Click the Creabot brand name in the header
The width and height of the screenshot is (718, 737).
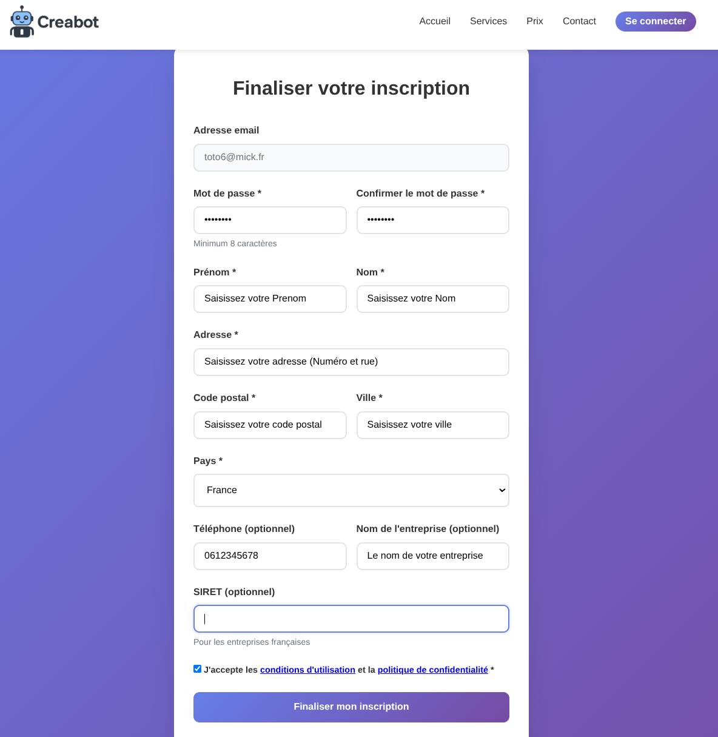pyautogui.click(x=69, y=21)
